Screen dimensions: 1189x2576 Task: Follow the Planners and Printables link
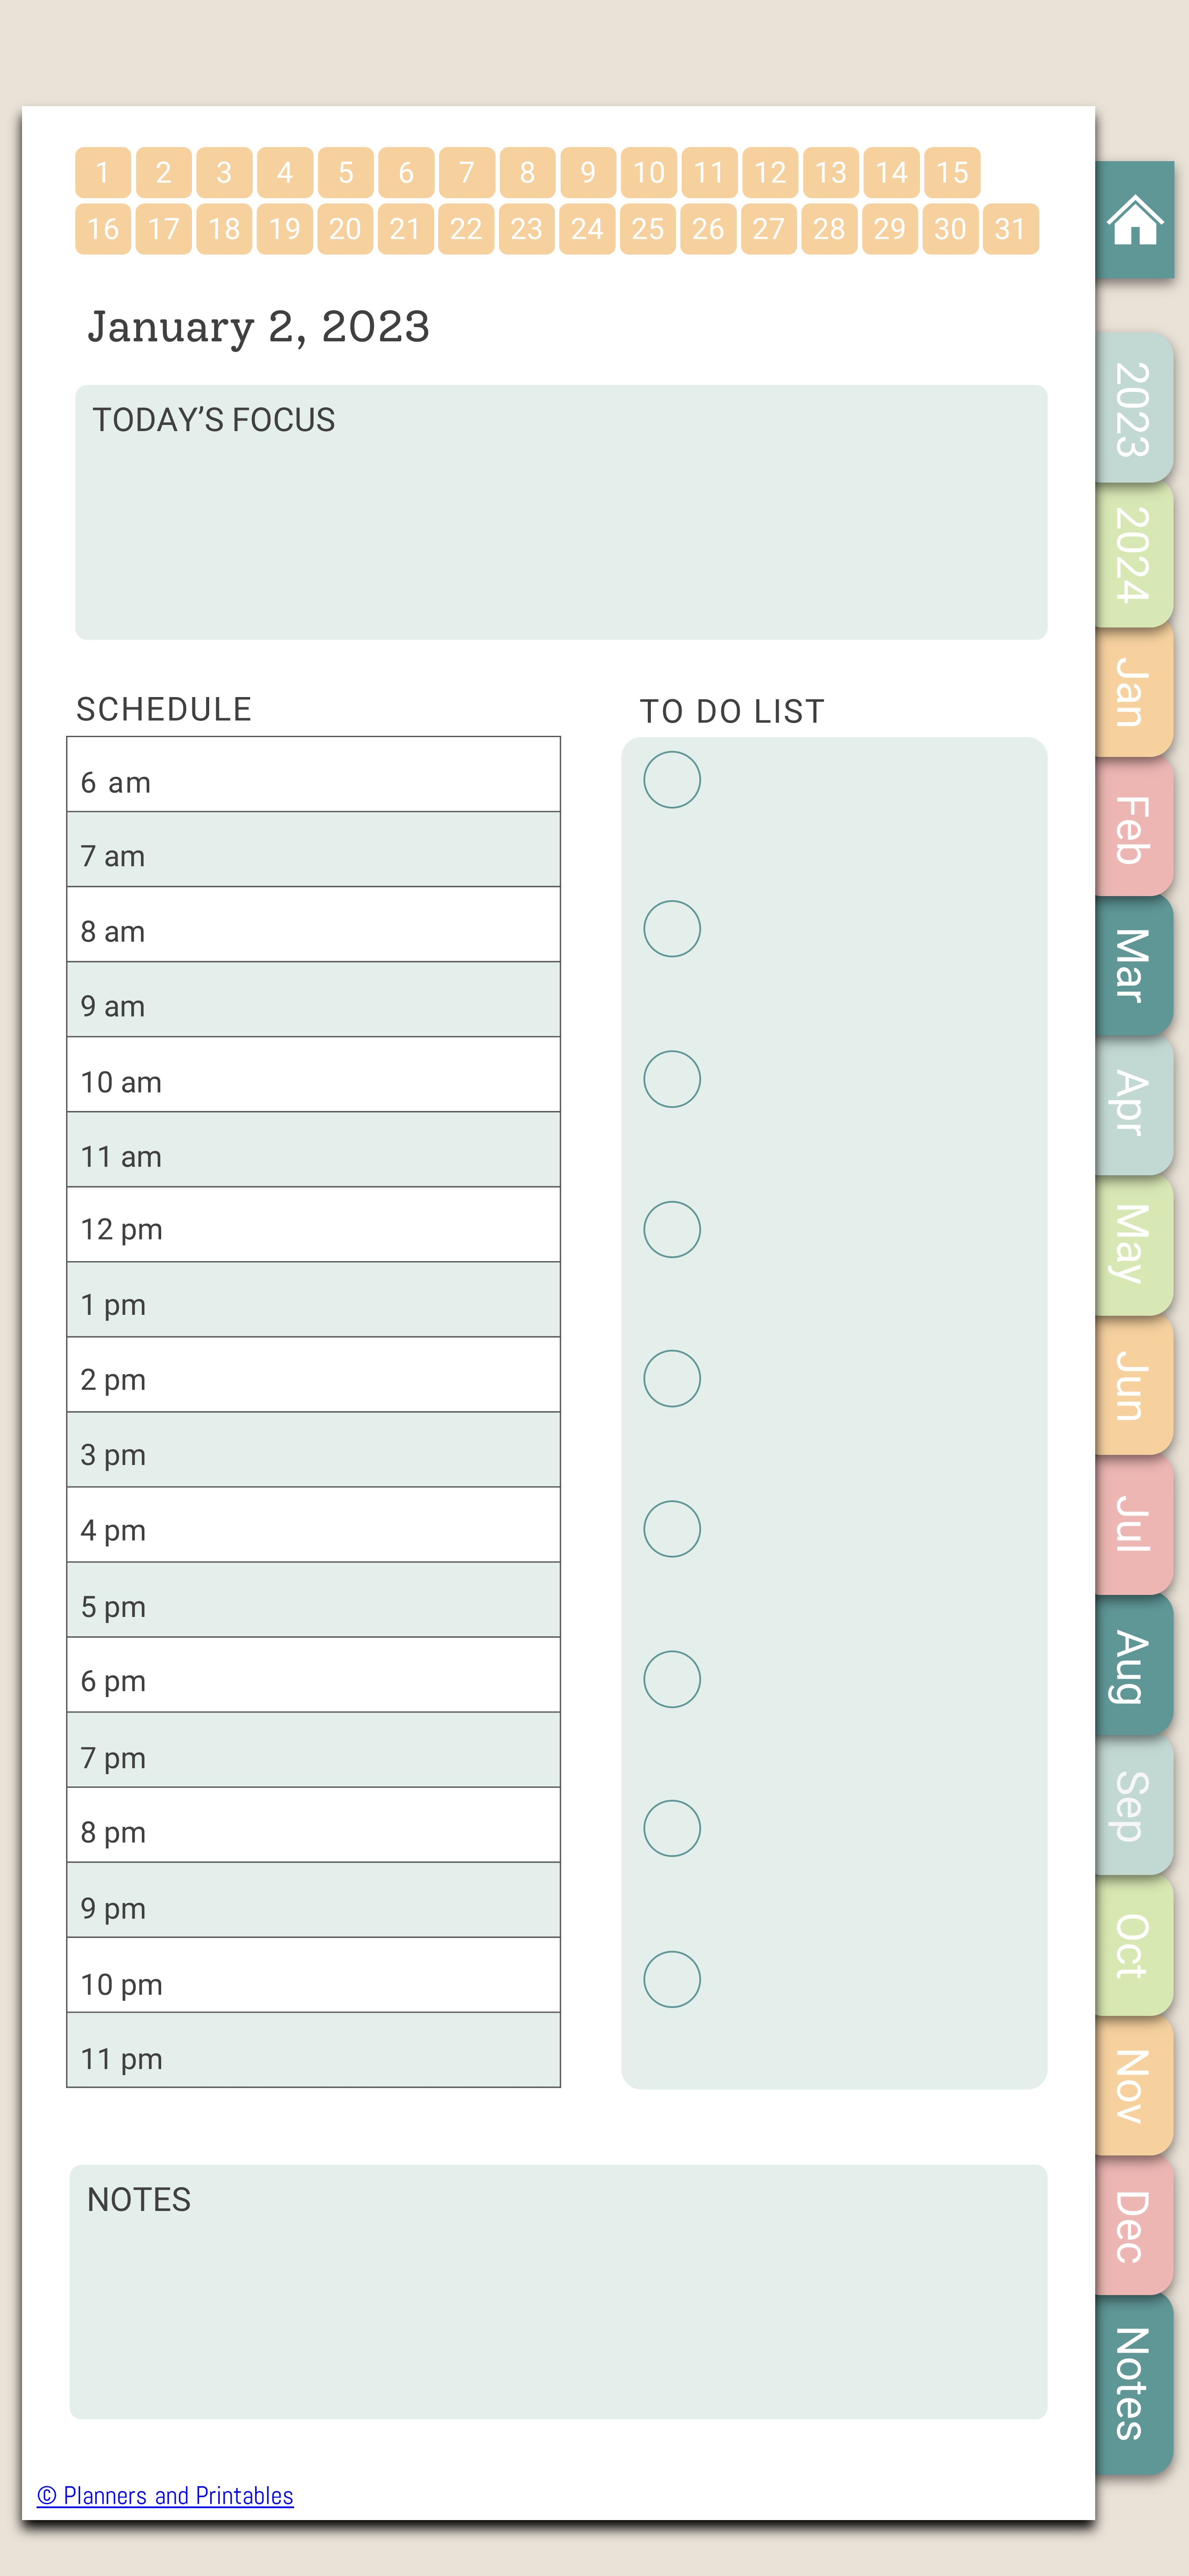click(x=165, y=2495)
